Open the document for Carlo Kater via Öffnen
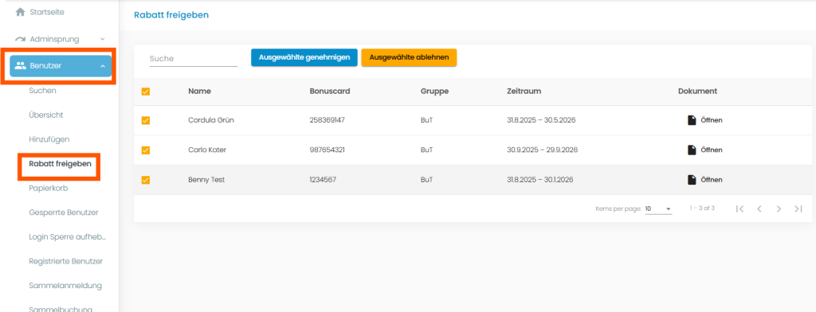Viewport: 816px width, 312px height. point(712,150)
